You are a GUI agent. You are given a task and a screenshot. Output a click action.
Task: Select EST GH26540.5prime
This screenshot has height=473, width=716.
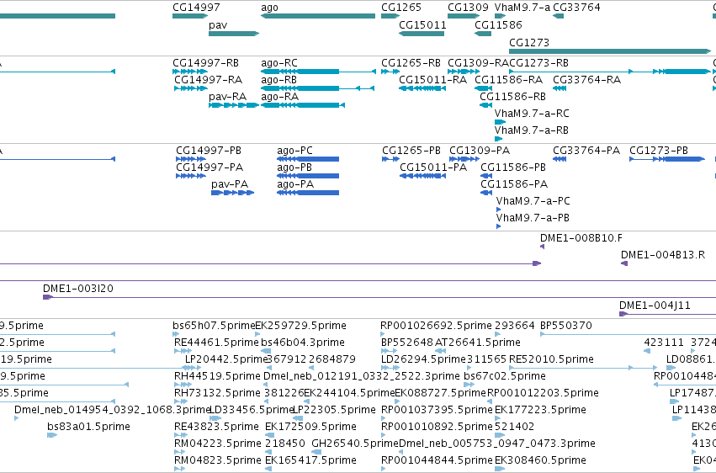coord(355,444)
